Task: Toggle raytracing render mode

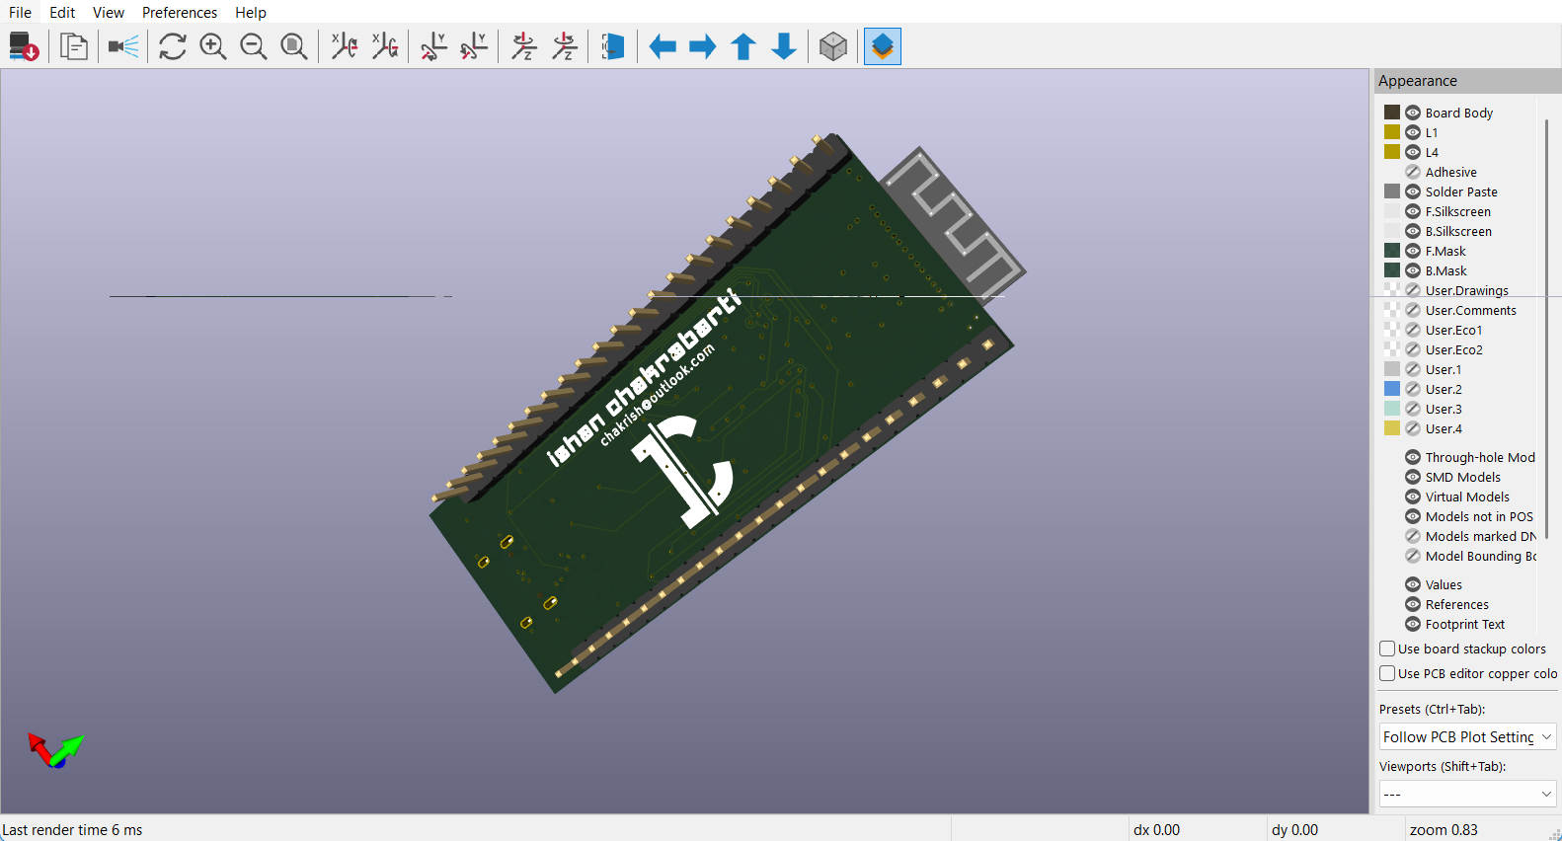Action: point(123,46)
